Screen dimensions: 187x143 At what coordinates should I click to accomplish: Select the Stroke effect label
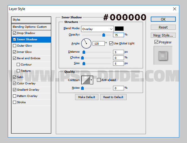pyautogui.click(x=21, y=102)
